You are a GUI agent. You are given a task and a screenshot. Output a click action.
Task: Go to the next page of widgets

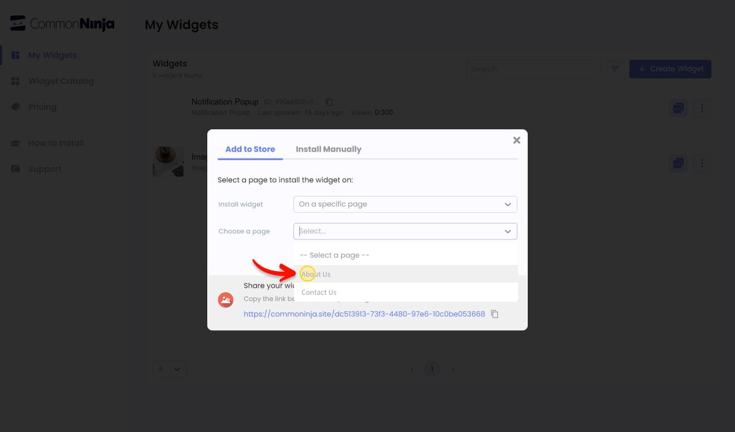click(x=452, y=369)
